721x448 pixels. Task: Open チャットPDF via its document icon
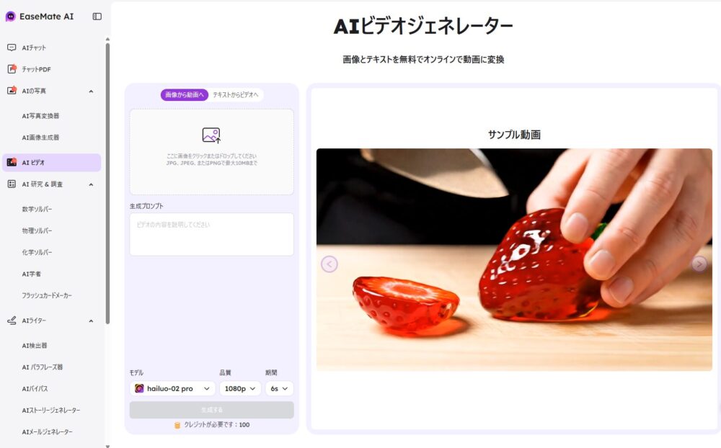pyautogui.click(x=12, y=69)
